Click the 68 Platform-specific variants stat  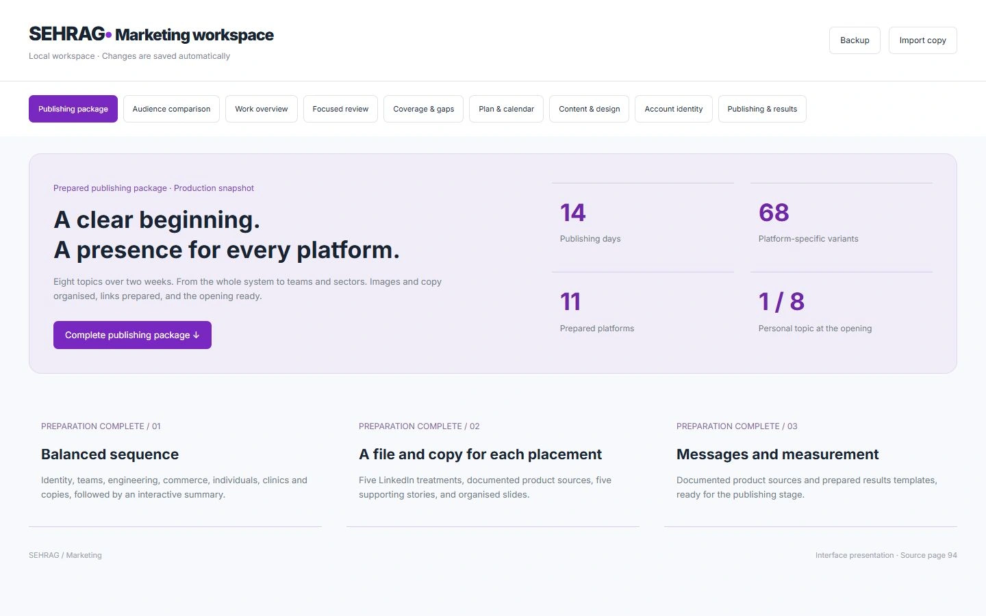click(842, 222)
